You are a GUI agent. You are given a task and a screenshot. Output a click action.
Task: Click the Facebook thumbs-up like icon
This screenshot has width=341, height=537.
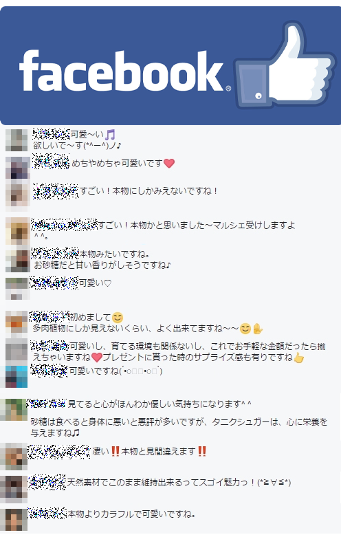[285, 65]
